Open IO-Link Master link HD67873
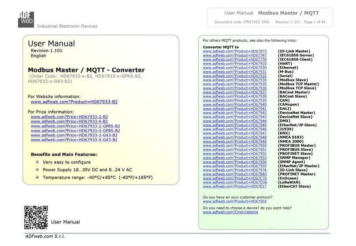Viewport: 356px width, 246px height. [235, 51]
